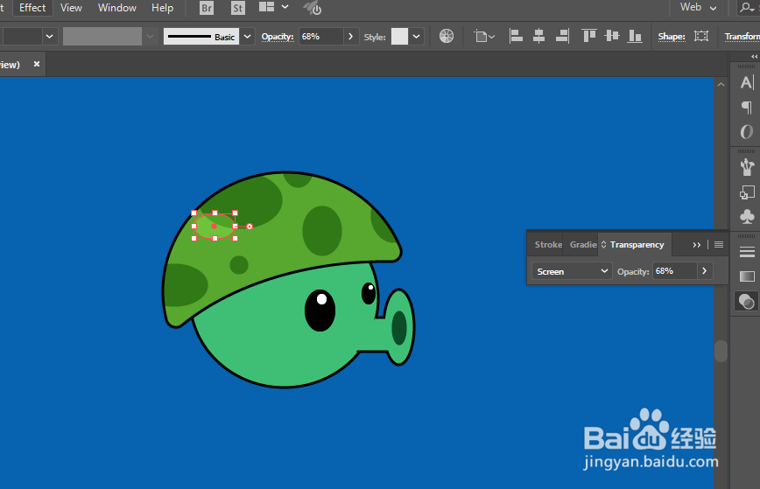760x489 pixels.
Task: Launch Adobe Bridge with the Br icon
Action: pyautogui.click(x=207, y=8)
